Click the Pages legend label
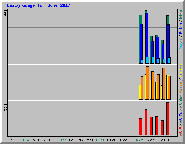Image resolution: width=185 pixels, height=144 pixels. tap(181, 44)
